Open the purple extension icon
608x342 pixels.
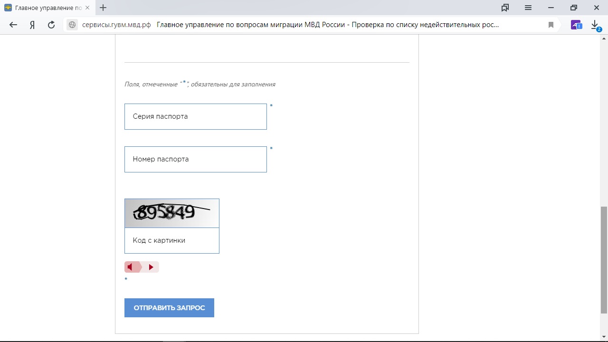[576, 25]
